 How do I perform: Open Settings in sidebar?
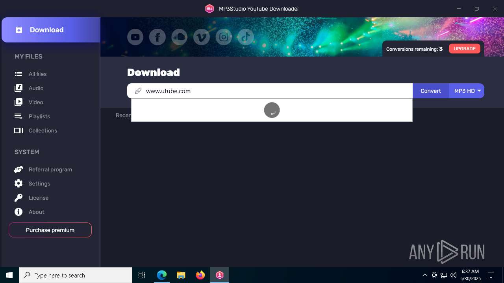tap(39, 184)
